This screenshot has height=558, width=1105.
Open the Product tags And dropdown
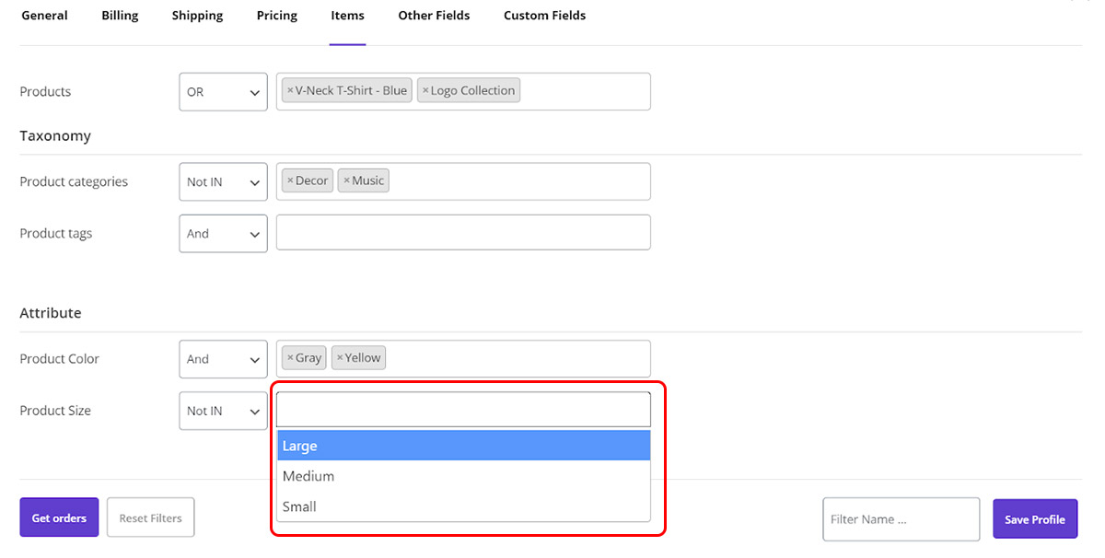[223, 234]
